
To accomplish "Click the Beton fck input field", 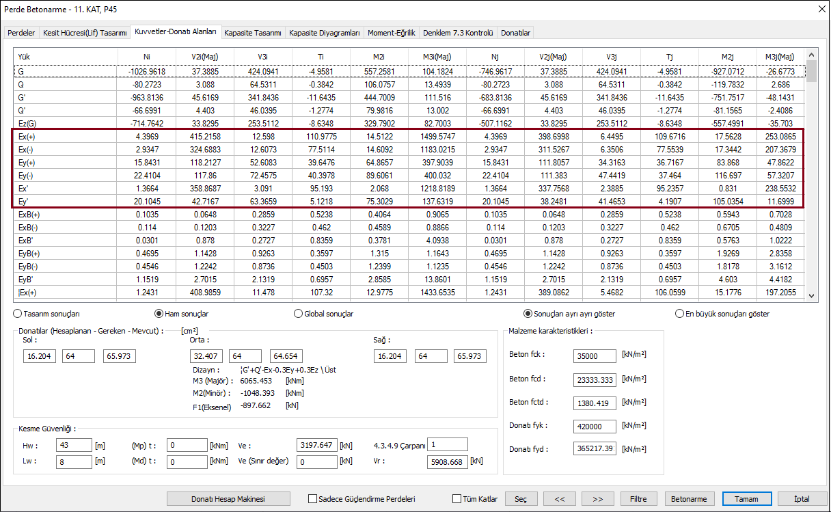I will click(x=593, y=355).
